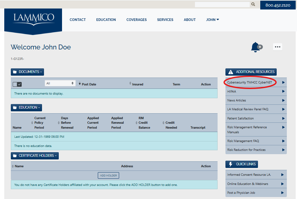The height and width of the screenshot is (199, 297).
Task: Open the EDUCATION nav menu item
Action: (x=106, y=20)
